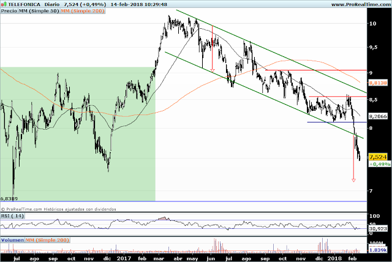Click the 10 price axis label
Screen dimensions: 392x262
point(373,23)
